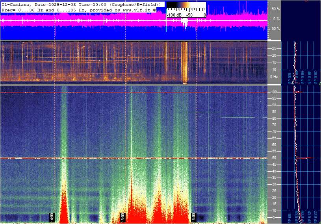This screenshot has width=321, height=224.
Task: Click the red burst right of 14:00 marker
Action: click(64, 209)
